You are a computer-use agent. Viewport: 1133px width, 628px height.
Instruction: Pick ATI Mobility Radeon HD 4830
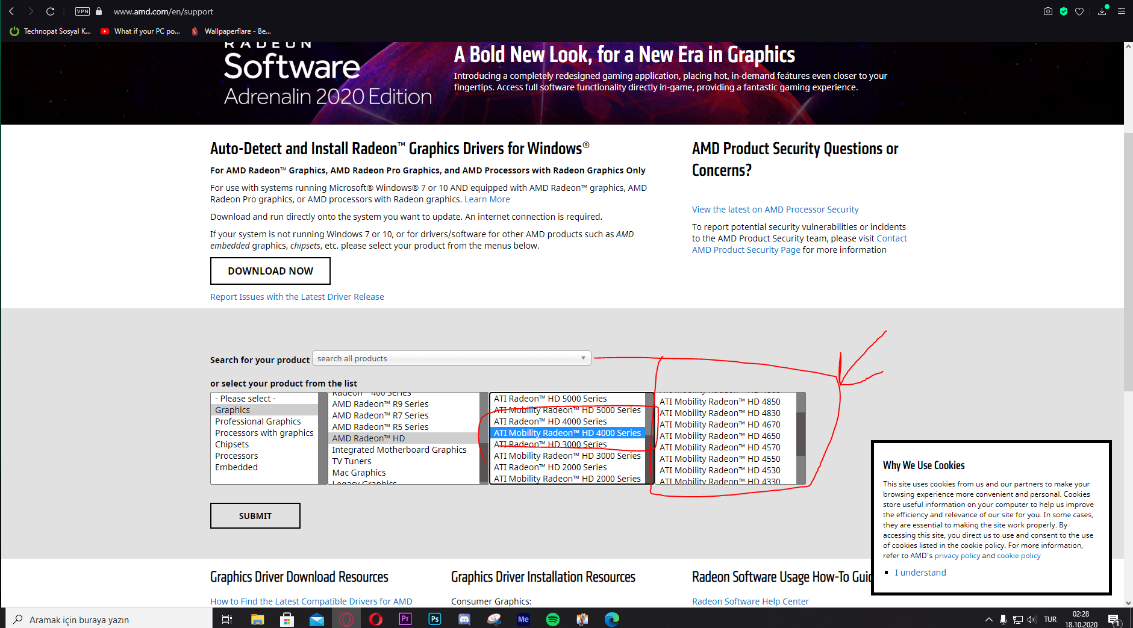pyautogui.click(x=726, y=413)
